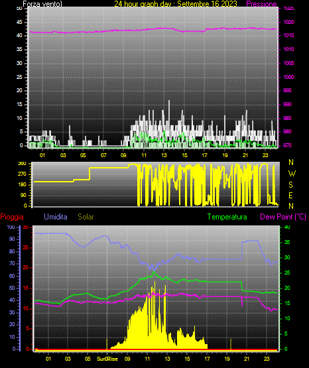Select wind direction axis value 360
The image size is (309, 368).
pyautogui.click(x=22, y=164)
